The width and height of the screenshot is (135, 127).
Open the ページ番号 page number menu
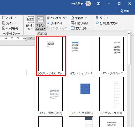coord(11,28)
